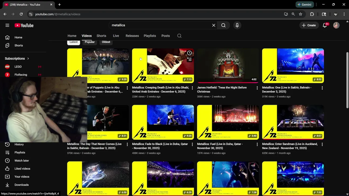Close the Metallica YouTube browser tab
The image size is (349, 196).
pos(51,5)
